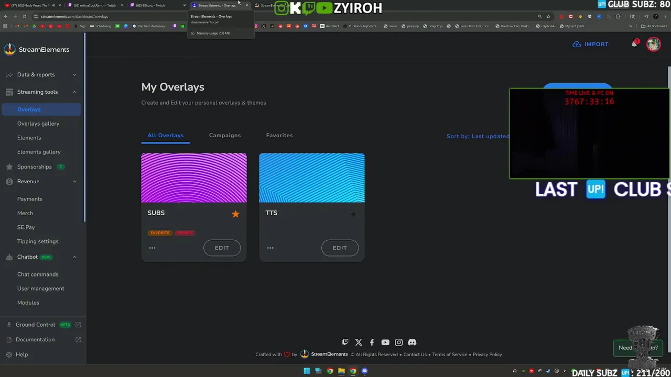Open the Scheduling bookmark
The image size is (671, 377).
[100, 26]
